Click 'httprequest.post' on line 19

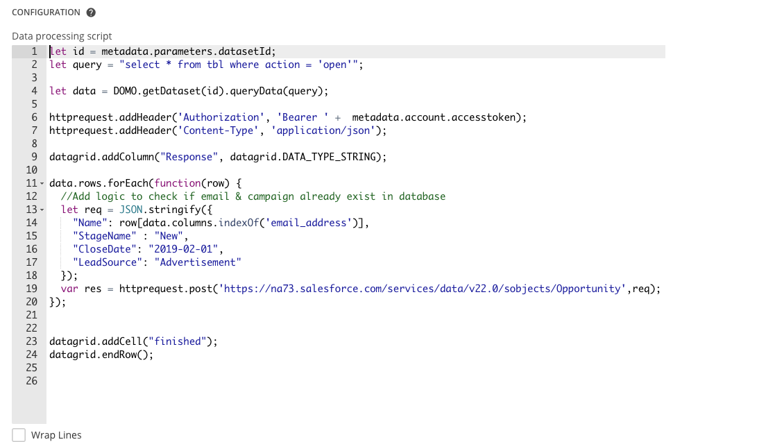[166, 289]
